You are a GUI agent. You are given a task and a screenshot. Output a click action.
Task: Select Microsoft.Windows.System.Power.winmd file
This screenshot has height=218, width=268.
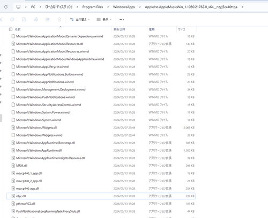(43, 112)
